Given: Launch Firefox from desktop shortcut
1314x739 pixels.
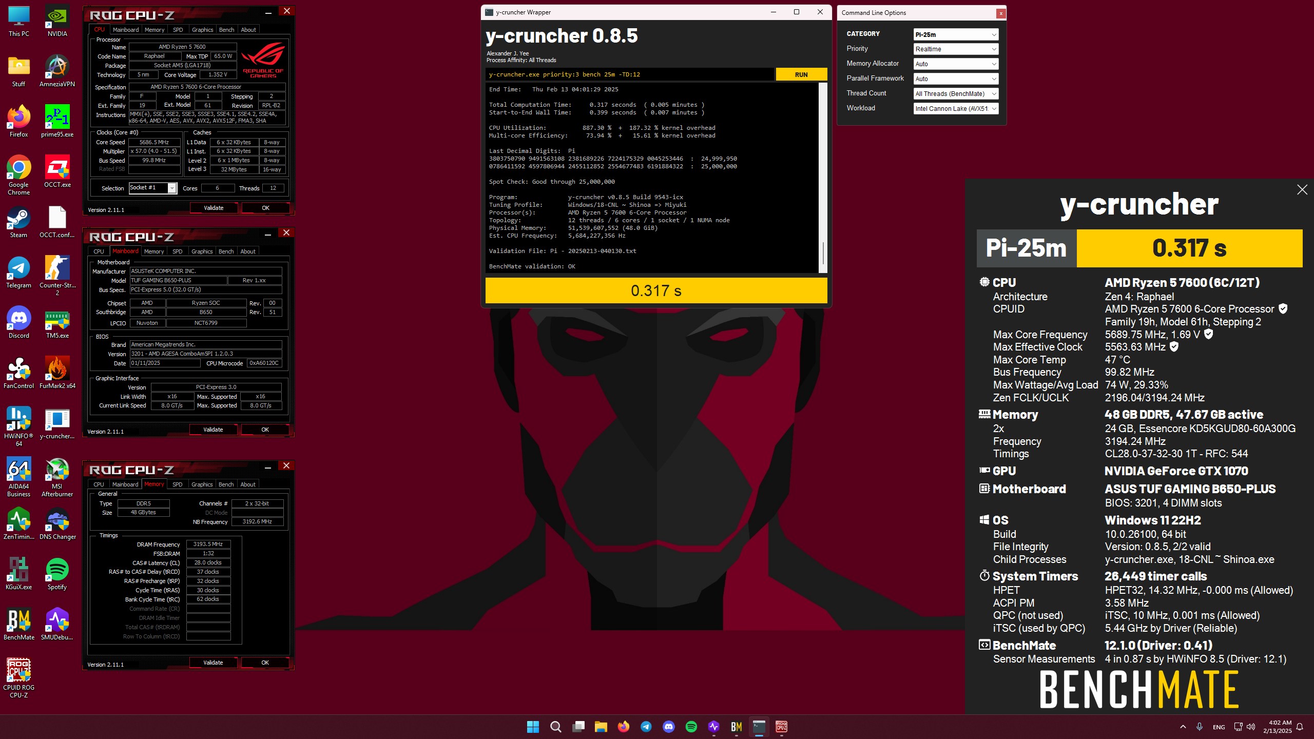Looking at the screenshot, I should 19,122.
